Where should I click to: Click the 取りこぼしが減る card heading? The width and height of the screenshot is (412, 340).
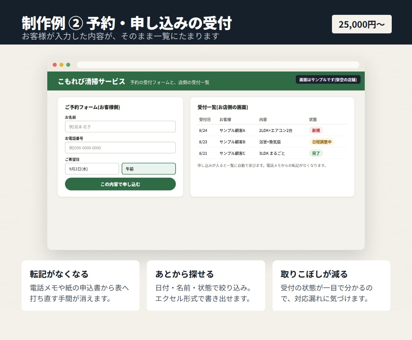point(314,274)
